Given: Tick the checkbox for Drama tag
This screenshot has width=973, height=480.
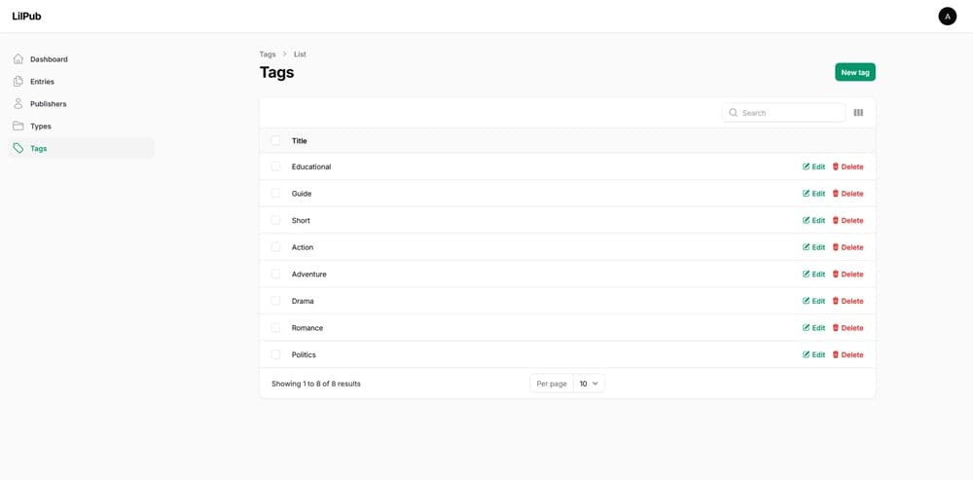Looking at the screenshot, I should point(275,302).
